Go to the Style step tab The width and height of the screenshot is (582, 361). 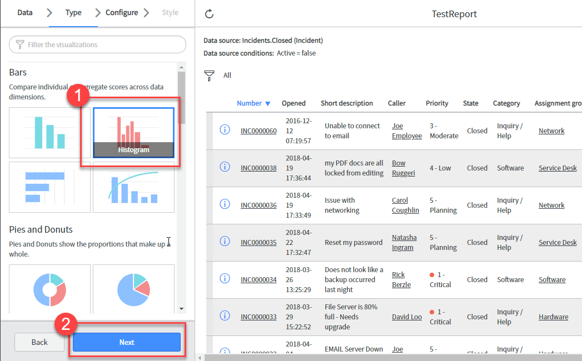click(x=170, y=13)
